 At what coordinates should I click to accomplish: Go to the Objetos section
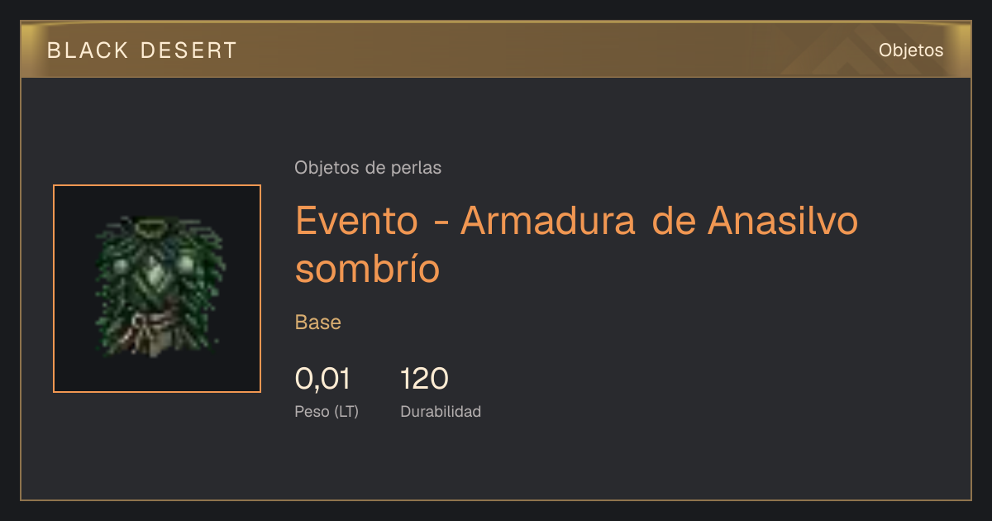point(911,50)
